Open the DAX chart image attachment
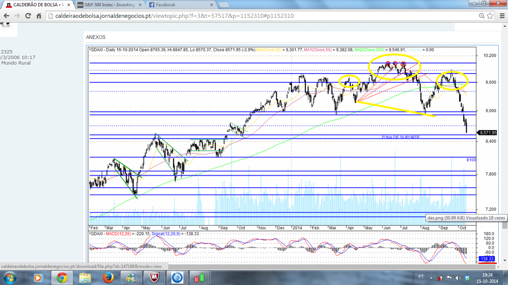508x285 pixels. pos(293,154)
